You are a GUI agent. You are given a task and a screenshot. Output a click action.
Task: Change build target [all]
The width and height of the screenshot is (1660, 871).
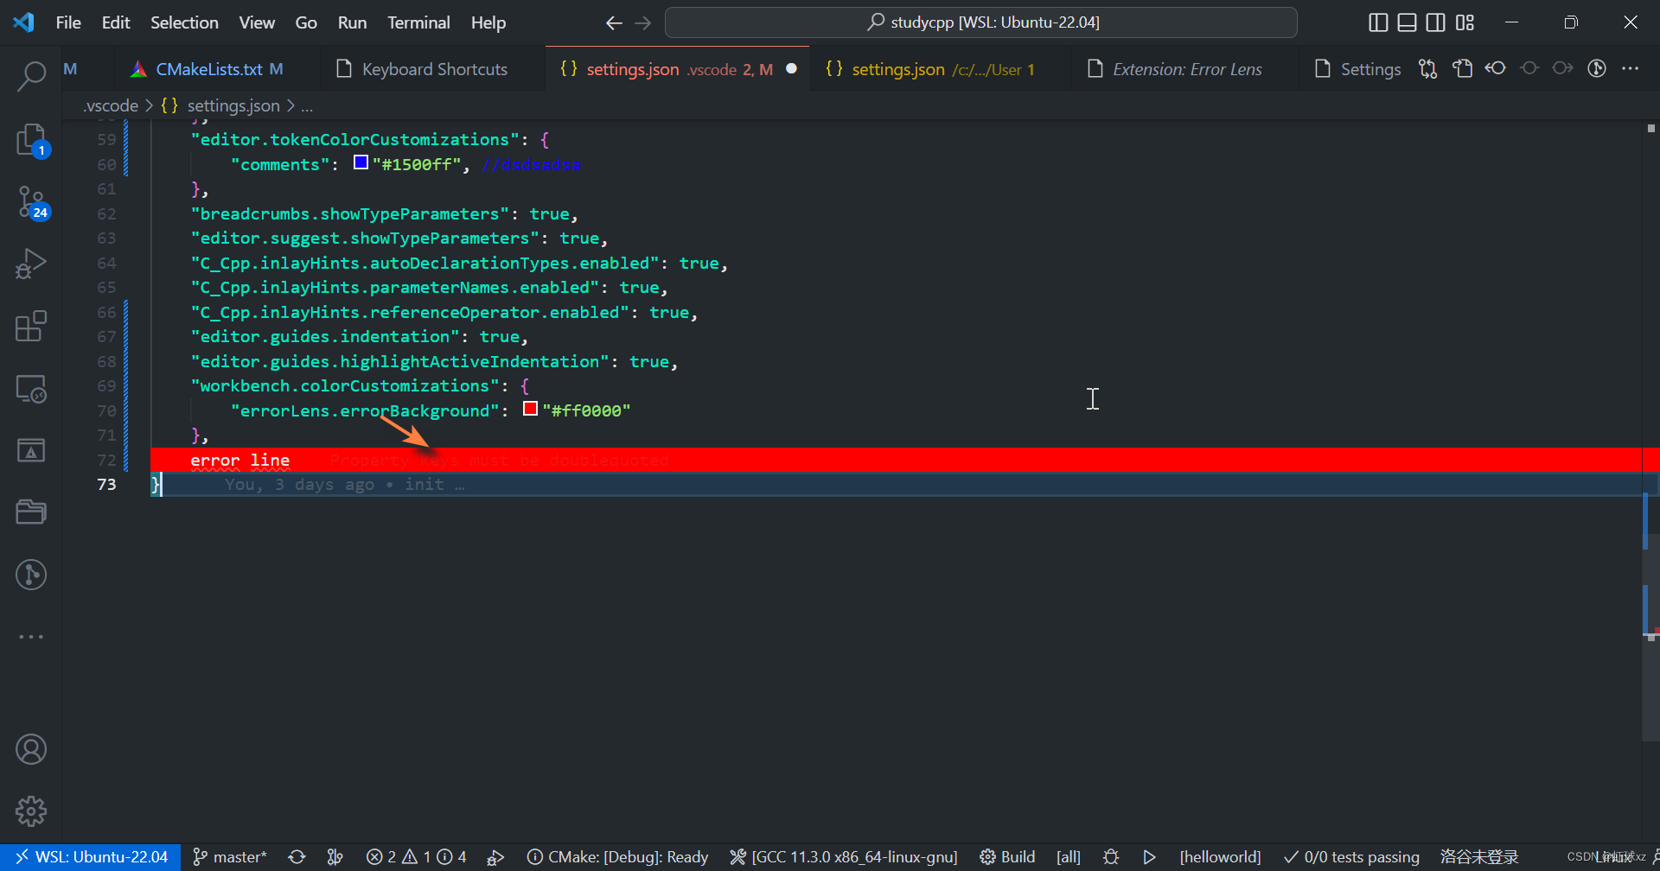pos(1069,857)
